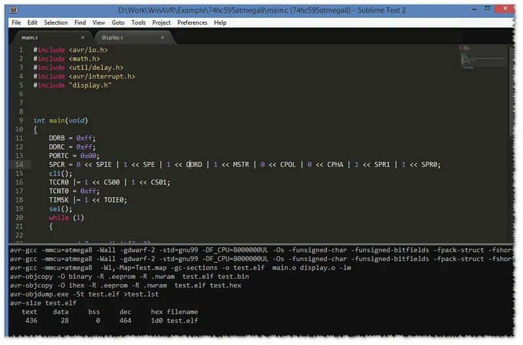Click the 'SPCR' register name
This screenshot has height=345, width=523.
pos(57,164)
